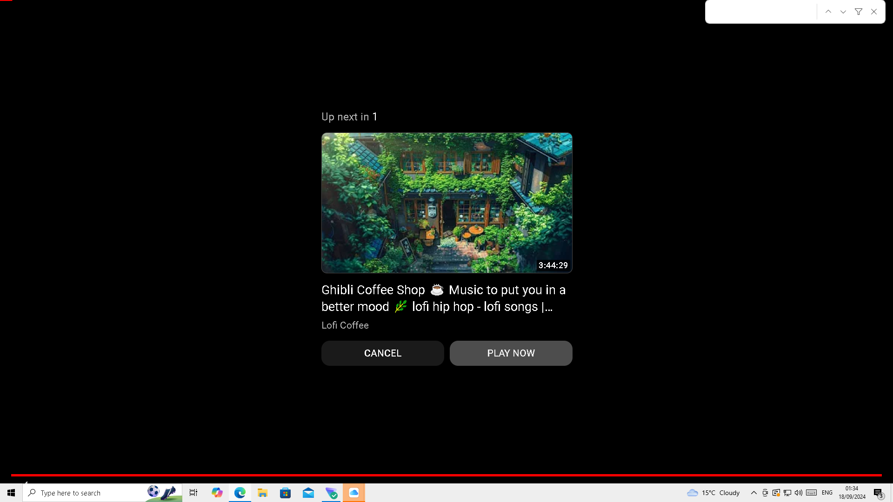The height and width of the screenshot is (502, 893).
Task: Go to previous find result arrow
Action: point(828,12)
